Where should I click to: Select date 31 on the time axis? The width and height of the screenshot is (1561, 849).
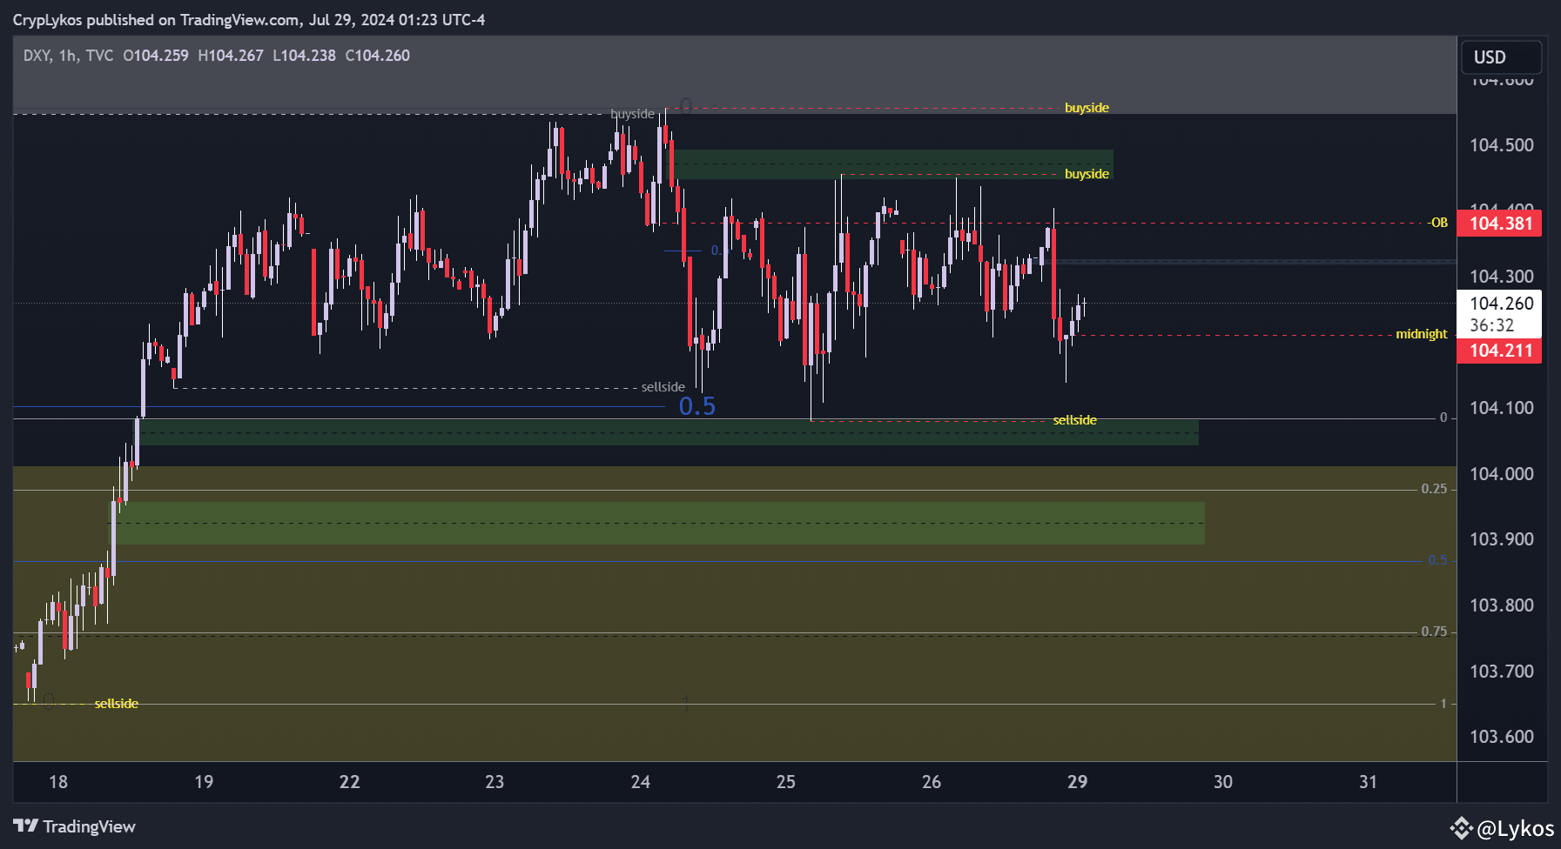coord(1369,782)
